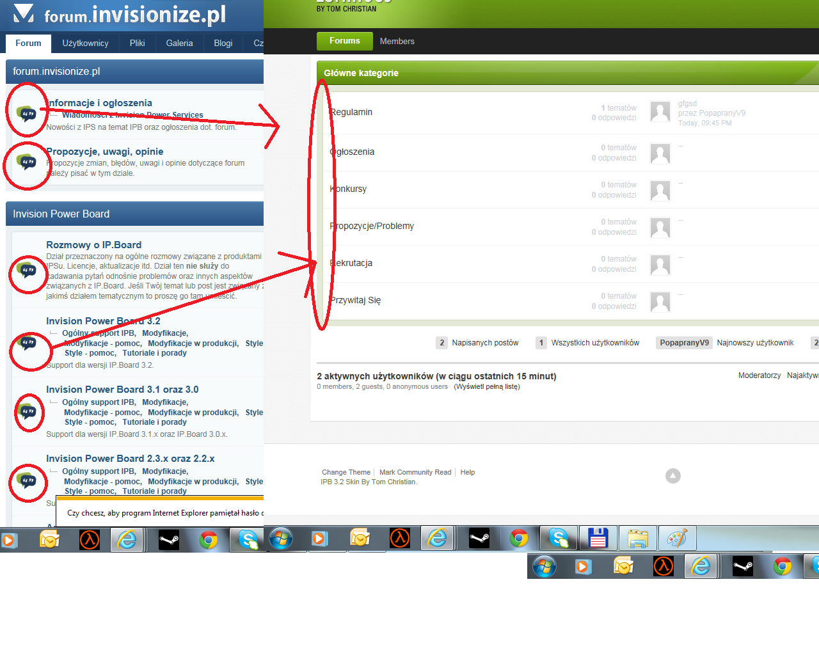The height and width of the screenshot is (655, 819).
Task: Click the forum icon next to Propozycje, uwagi, opinie
Action: [26, 162]
